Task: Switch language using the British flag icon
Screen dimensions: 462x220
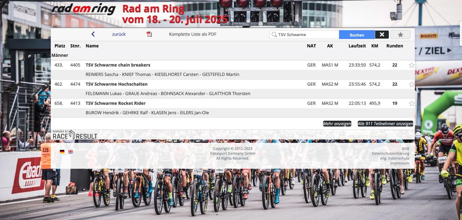Action: tap(70, 152)
